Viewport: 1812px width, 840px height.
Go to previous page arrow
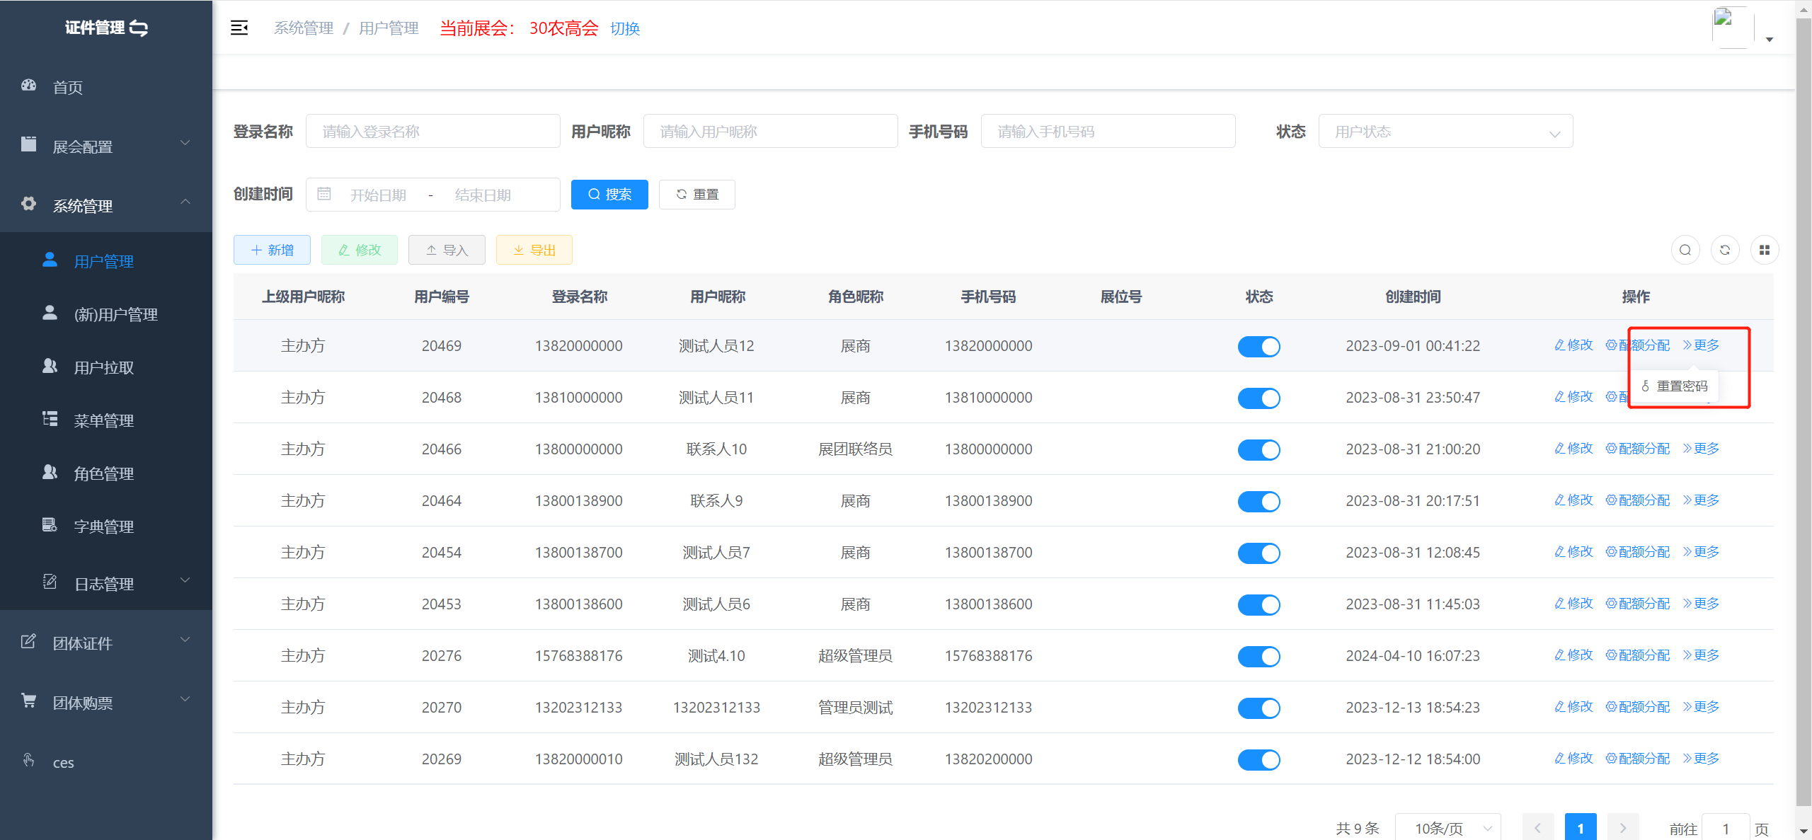[x=1537, y=827]
